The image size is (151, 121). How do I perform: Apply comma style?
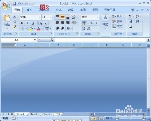click(97, 23)
